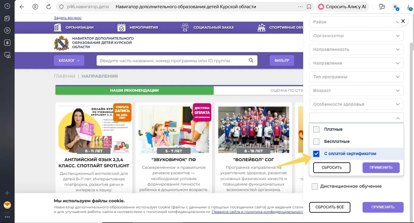
Task: Open the browser passwords key icon
Action: coord(382,7)
